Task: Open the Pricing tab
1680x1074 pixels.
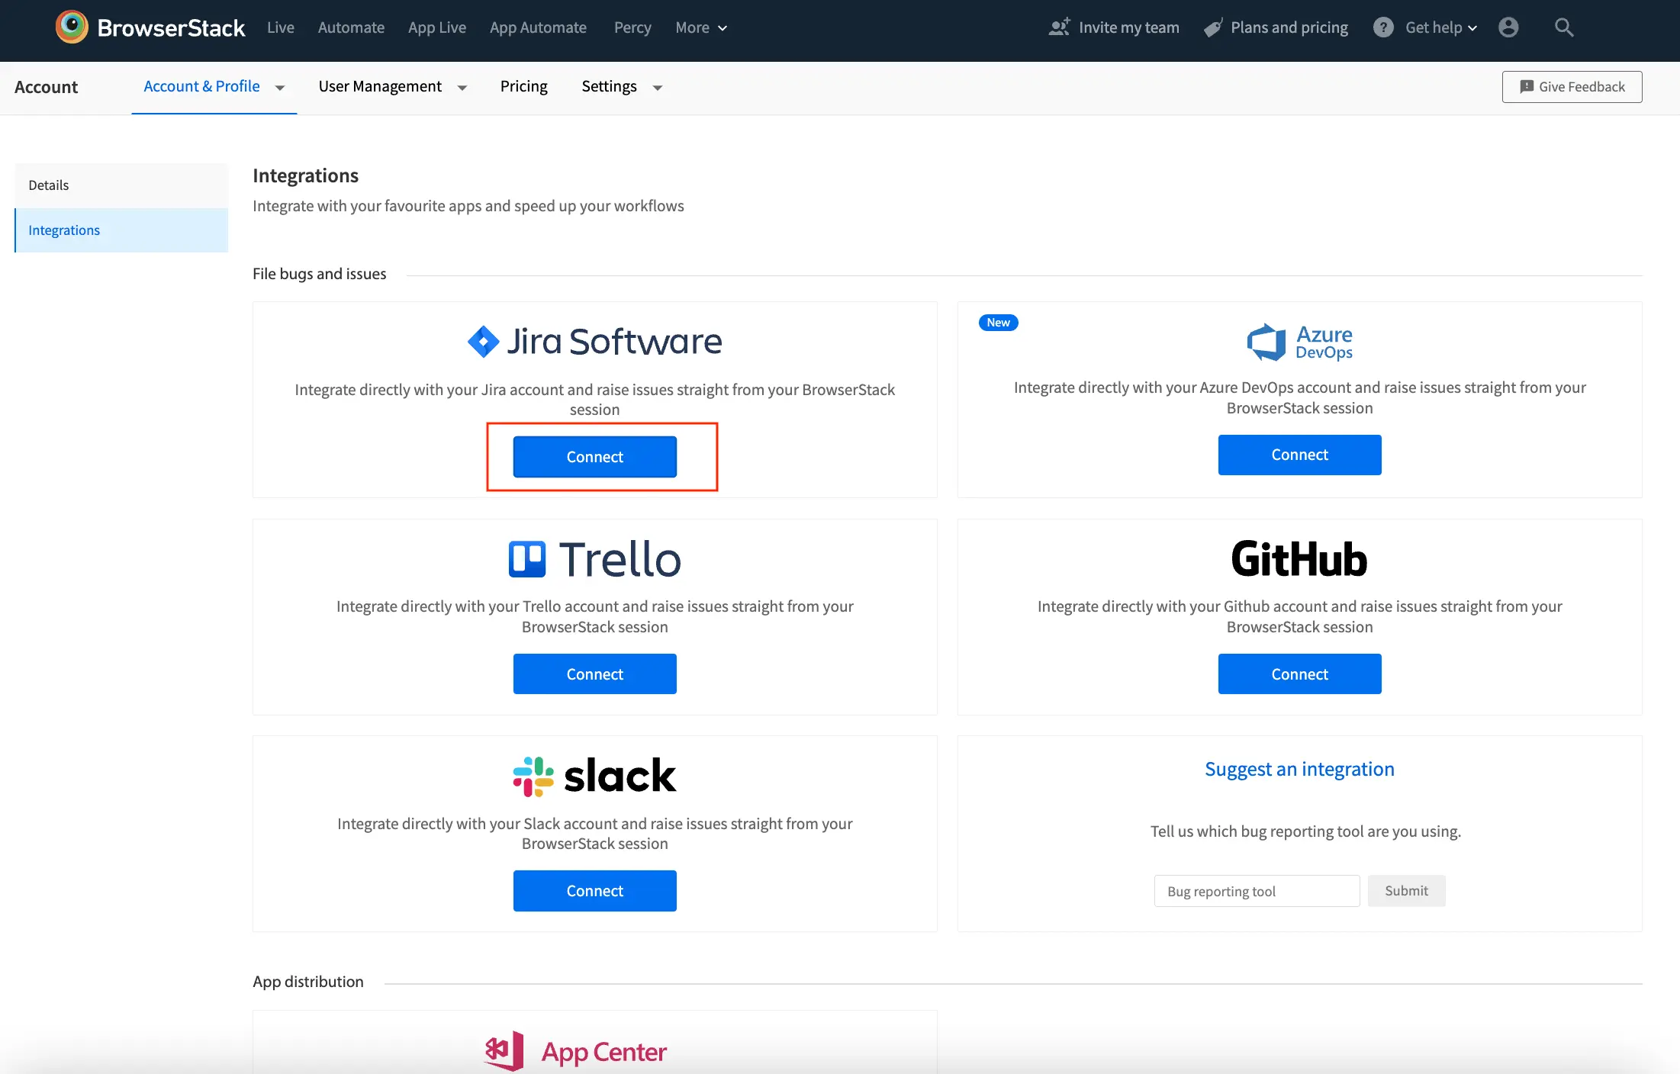Action: tap(523, 86)
